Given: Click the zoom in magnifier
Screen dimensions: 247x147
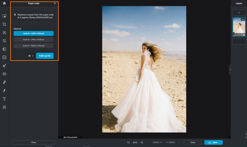Looking at the screenshot, I should click(x=142, y=142).
